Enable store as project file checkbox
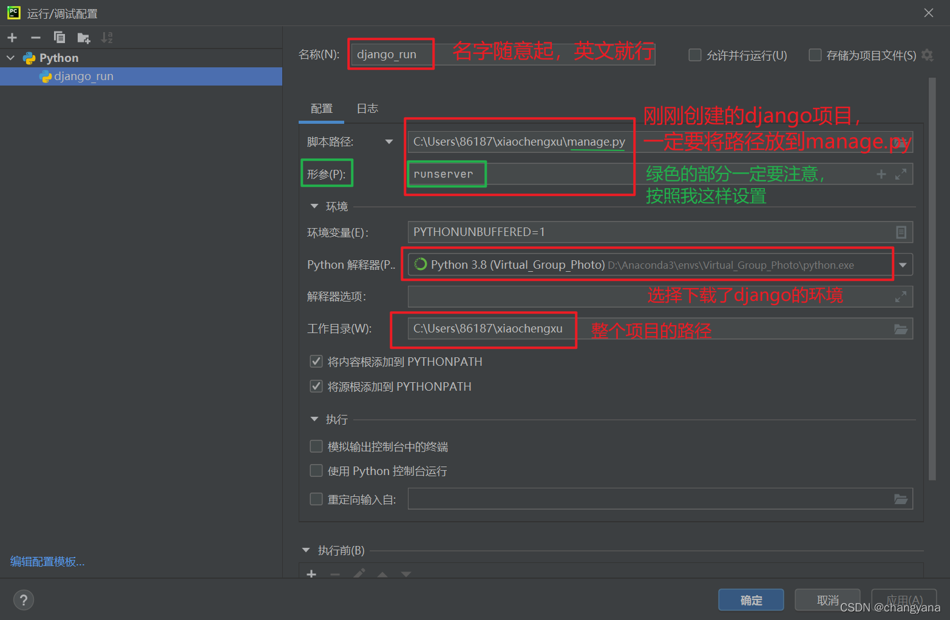The height and width of the screenshot is (620, 950). pos(815,55)
